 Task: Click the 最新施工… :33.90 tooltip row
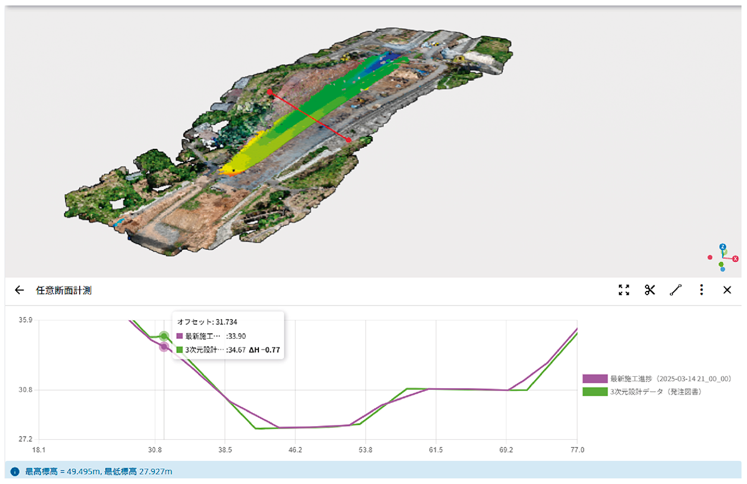[212, 336]
